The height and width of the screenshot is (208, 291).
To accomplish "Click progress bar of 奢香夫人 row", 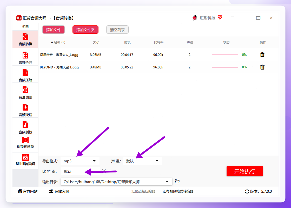I will click(x=225, y=55).
